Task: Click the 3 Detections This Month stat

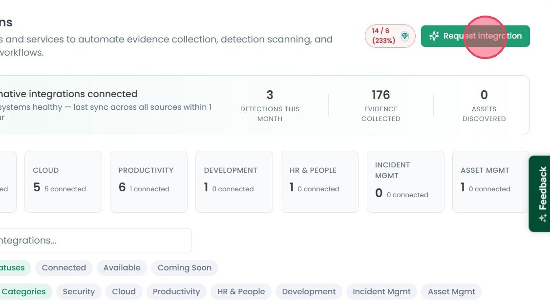Action: (270, 105)
